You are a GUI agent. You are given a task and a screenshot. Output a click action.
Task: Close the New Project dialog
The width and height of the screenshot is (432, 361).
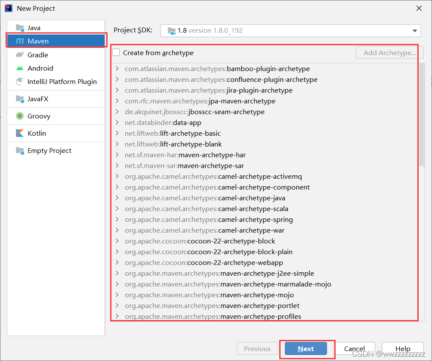tap(419, 8)
